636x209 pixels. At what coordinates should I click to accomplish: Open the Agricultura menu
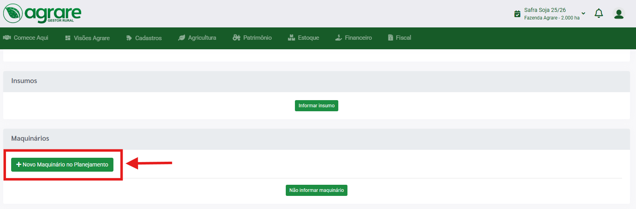click(x=197, y=38)
